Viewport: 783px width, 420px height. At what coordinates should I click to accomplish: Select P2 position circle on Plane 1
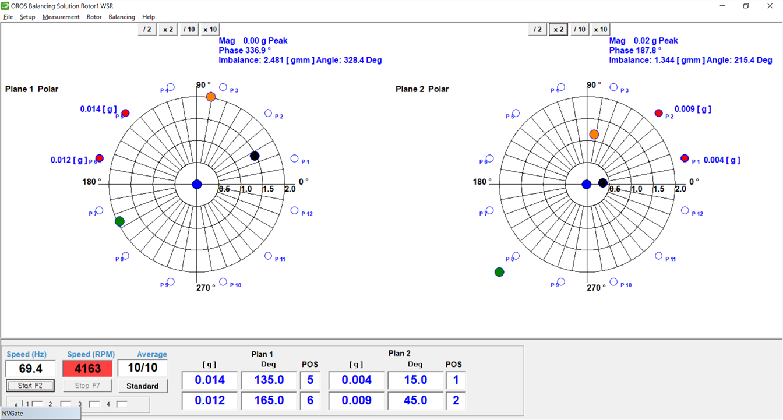tap(269, 113)
